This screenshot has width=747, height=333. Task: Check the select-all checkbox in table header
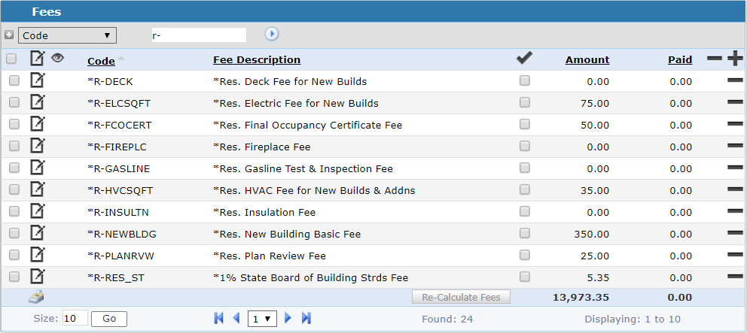coord(11,59)
